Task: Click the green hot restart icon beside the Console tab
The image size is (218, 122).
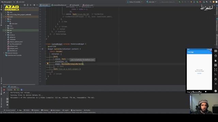Action: (18, 90)
